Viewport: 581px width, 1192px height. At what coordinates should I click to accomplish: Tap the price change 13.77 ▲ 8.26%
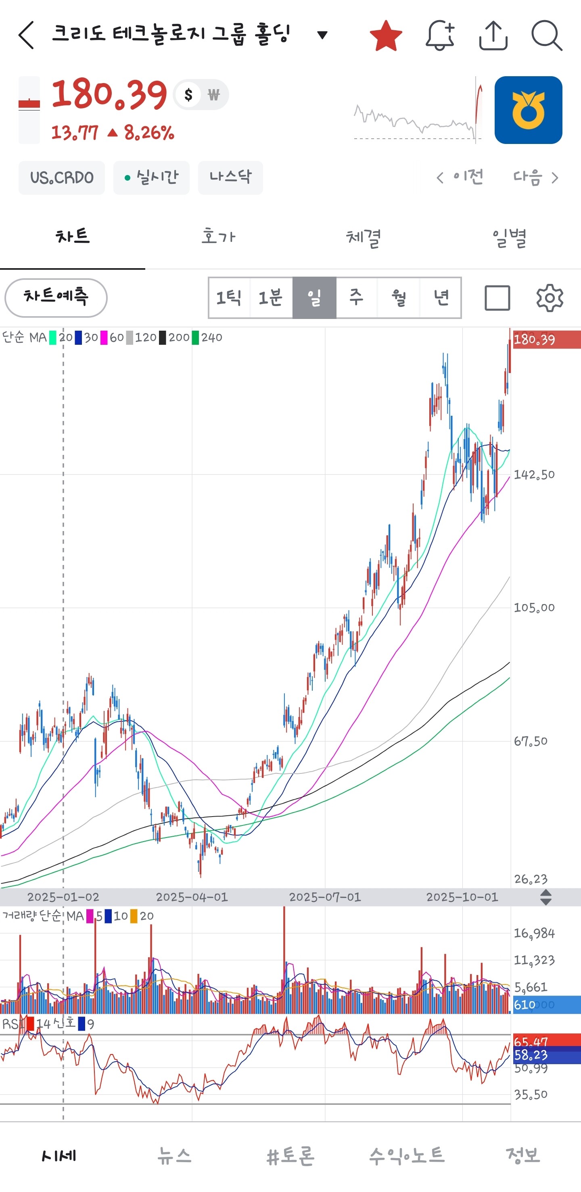pyautogui.click(x=113, y=133)
